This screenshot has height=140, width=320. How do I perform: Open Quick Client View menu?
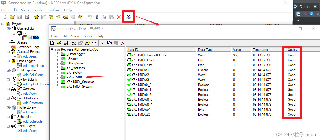75,36
